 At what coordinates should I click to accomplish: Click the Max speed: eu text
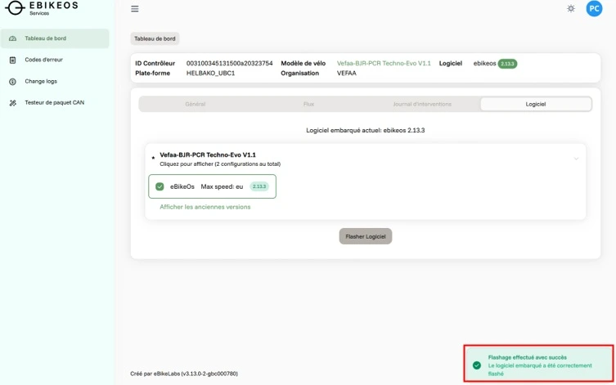[x=222, y=186]
